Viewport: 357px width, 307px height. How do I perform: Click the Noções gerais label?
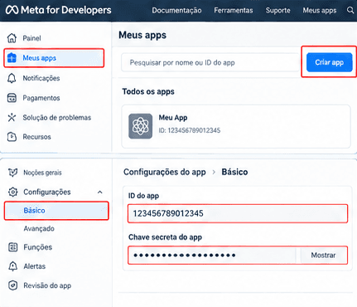coord(42,173)
